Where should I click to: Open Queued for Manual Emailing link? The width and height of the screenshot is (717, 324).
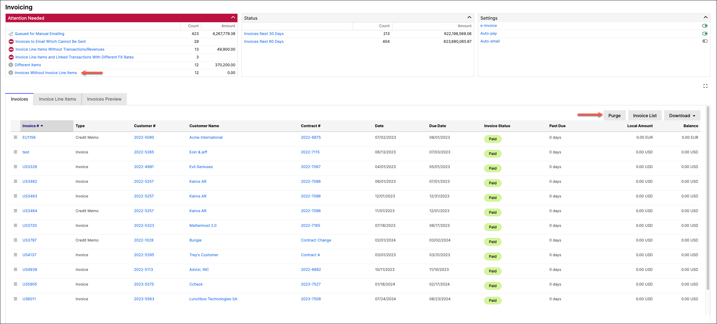point(39,34)
